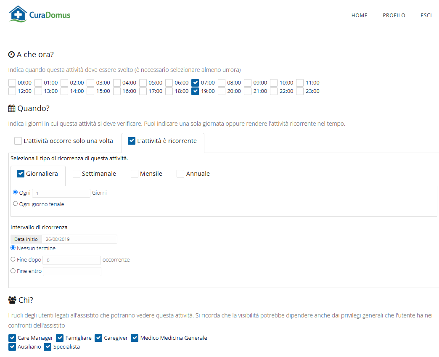Check the 11:00 hour checkbox
The width and height of the screenshot is (439, 357).
(300, 83)
